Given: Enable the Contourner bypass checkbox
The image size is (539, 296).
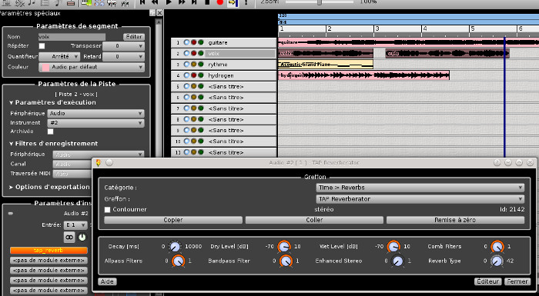Looking at the screenshot, I should 107,209.
